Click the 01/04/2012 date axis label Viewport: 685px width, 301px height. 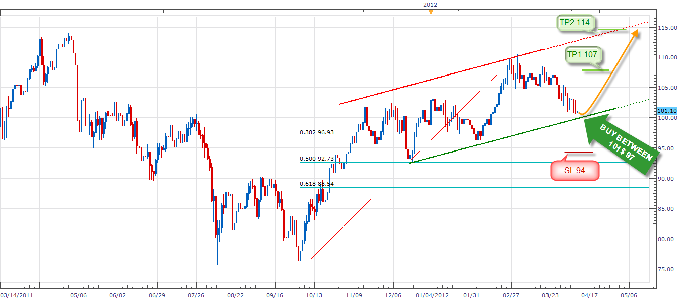pos(433,296)
